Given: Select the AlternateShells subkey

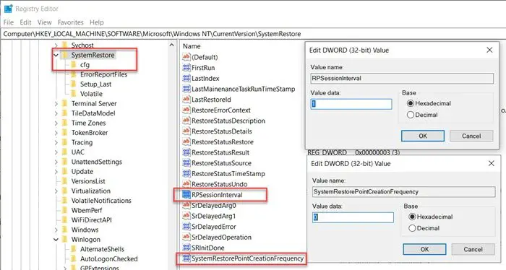Looking at the screenshot, I should pyautogui.click(x=103, y=249).
